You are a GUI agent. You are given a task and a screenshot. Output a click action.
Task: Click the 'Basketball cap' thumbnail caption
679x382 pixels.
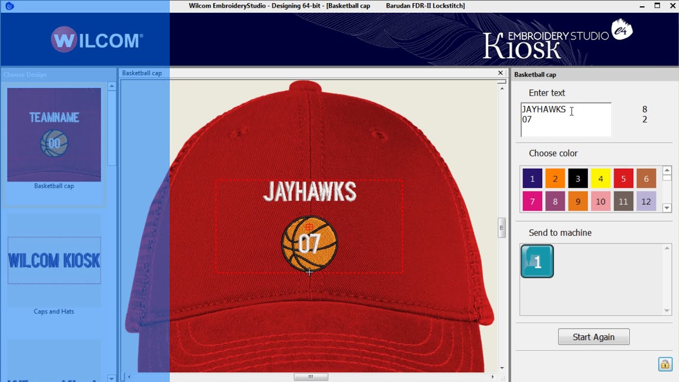coord(54,186)
